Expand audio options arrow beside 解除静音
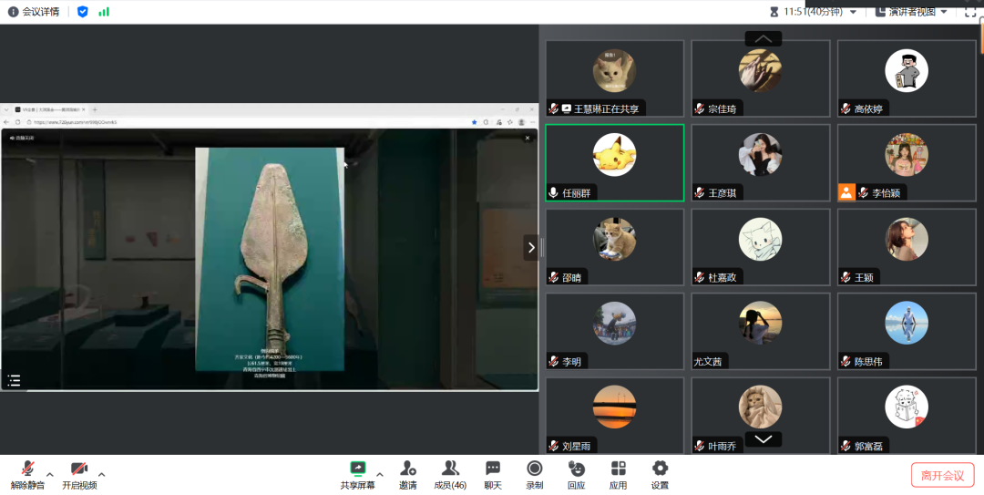Screen dimensions: 984x495 [50, 474]
